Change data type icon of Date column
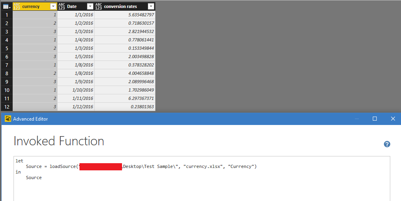401x201 pixels. point(61,6)
